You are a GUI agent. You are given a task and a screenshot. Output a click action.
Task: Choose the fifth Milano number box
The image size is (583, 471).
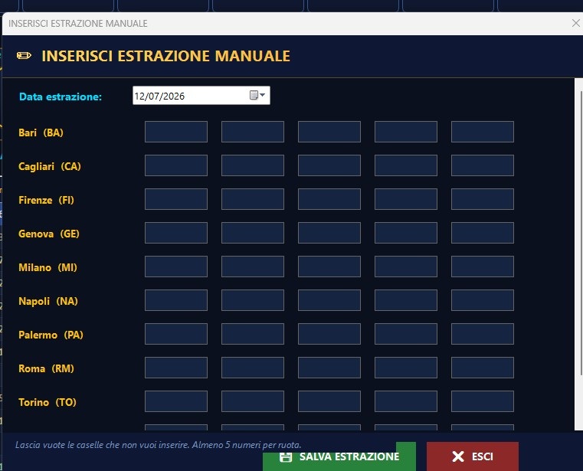(x=482, y=267)
